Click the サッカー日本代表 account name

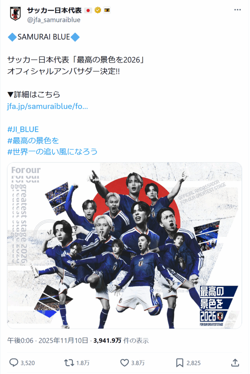tap(54, 10)
